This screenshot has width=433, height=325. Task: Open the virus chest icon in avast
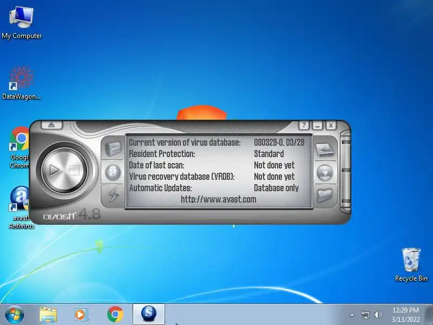pyautogui.click(x=113, y=149)
